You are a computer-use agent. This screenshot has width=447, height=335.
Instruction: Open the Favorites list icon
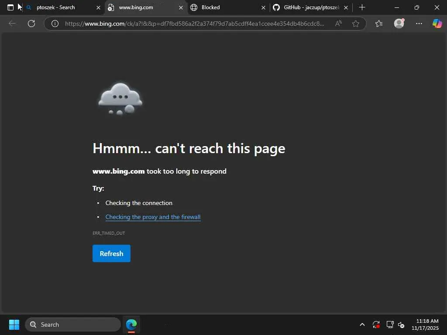pos(379,24)
